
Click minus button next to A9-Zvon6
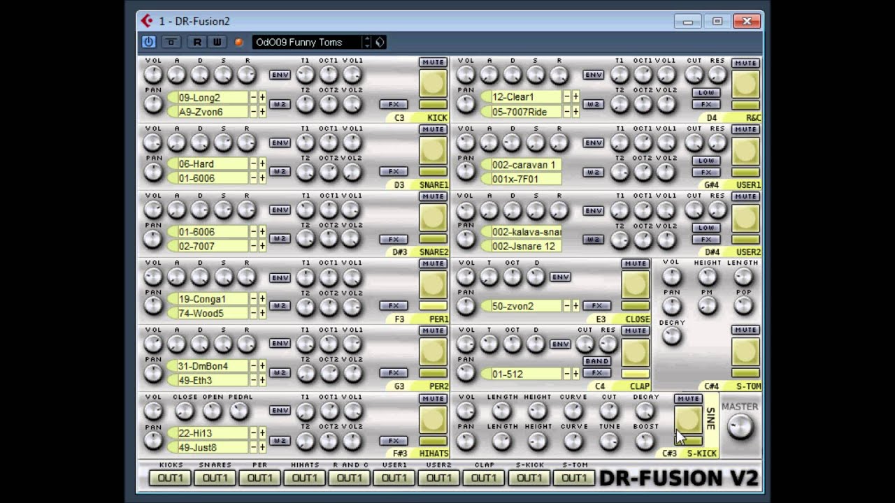click(254, 112)
